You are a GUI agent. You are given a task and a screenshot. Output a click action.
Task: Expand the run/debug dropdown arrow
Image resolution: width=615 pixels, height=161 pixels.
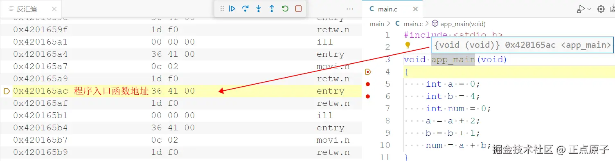[x=590, y=9]
